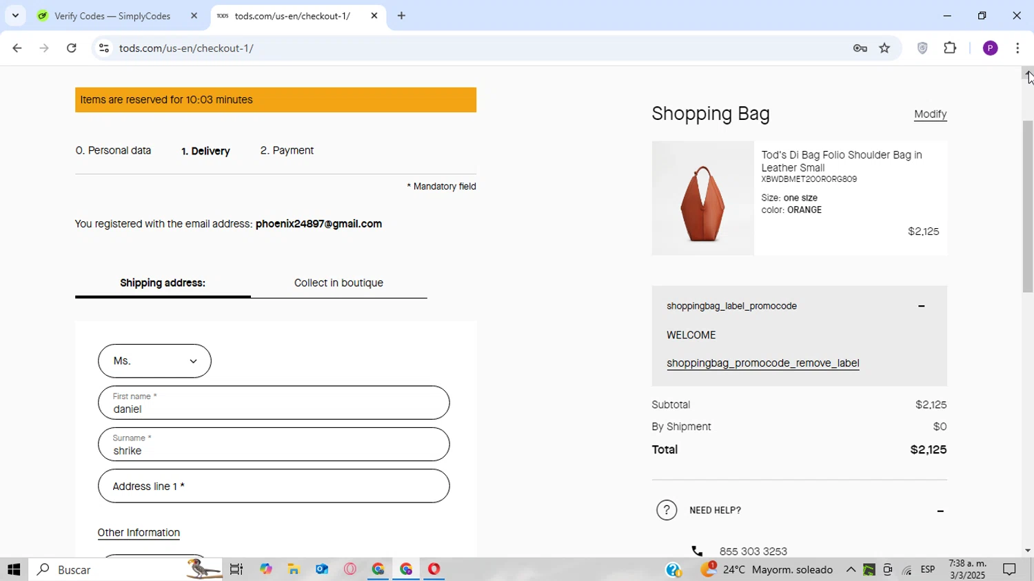
Task: Open Chrome profile avatar P
Action: (x=991, y=48)
